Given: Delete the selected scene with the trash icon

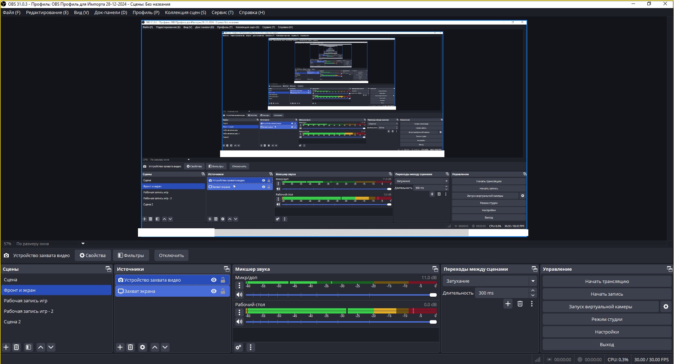Looking at the screenshot, I should [x=16, y=347].
